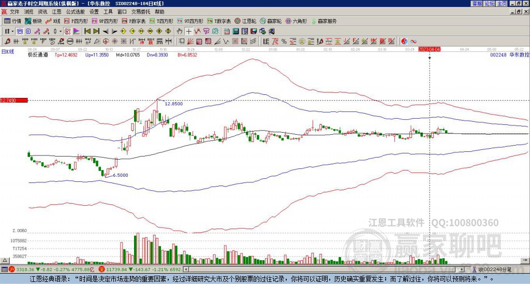Open the 六角形 tool
Screen dimensions: 530x284
[x=297, y=21]
